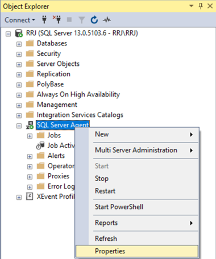The image size is (216, 259).
Task: Expand Always On High Availability folder
Action: coord(19,95)
